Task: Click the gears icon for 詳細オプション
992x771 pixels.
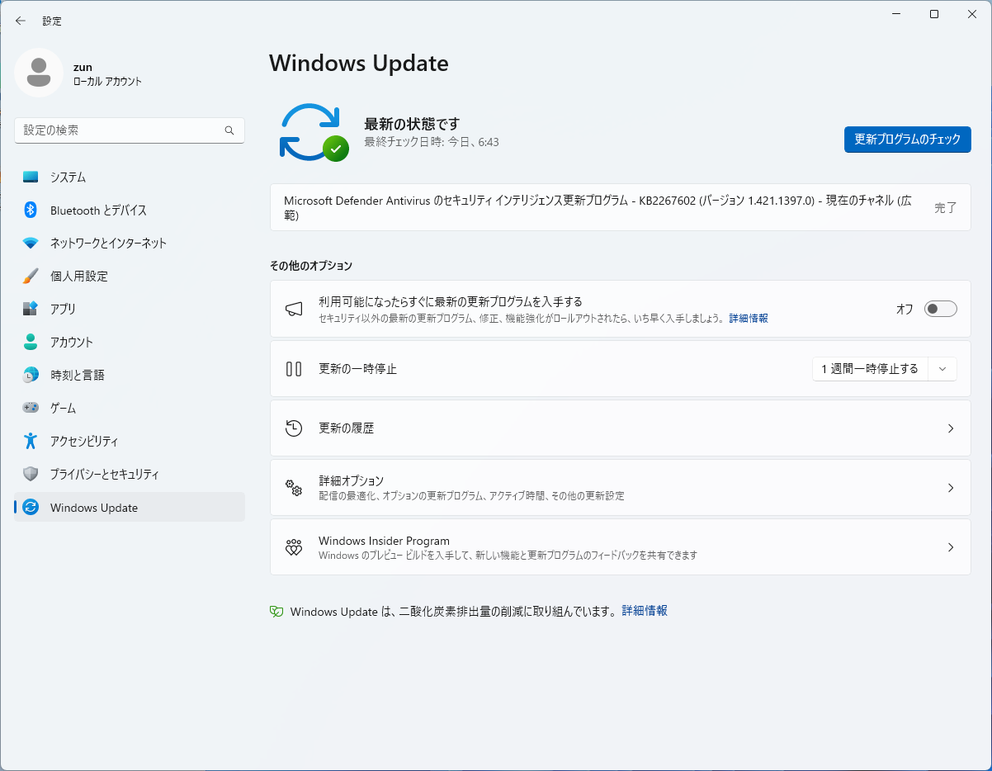Action: click(x=294, y=488)
